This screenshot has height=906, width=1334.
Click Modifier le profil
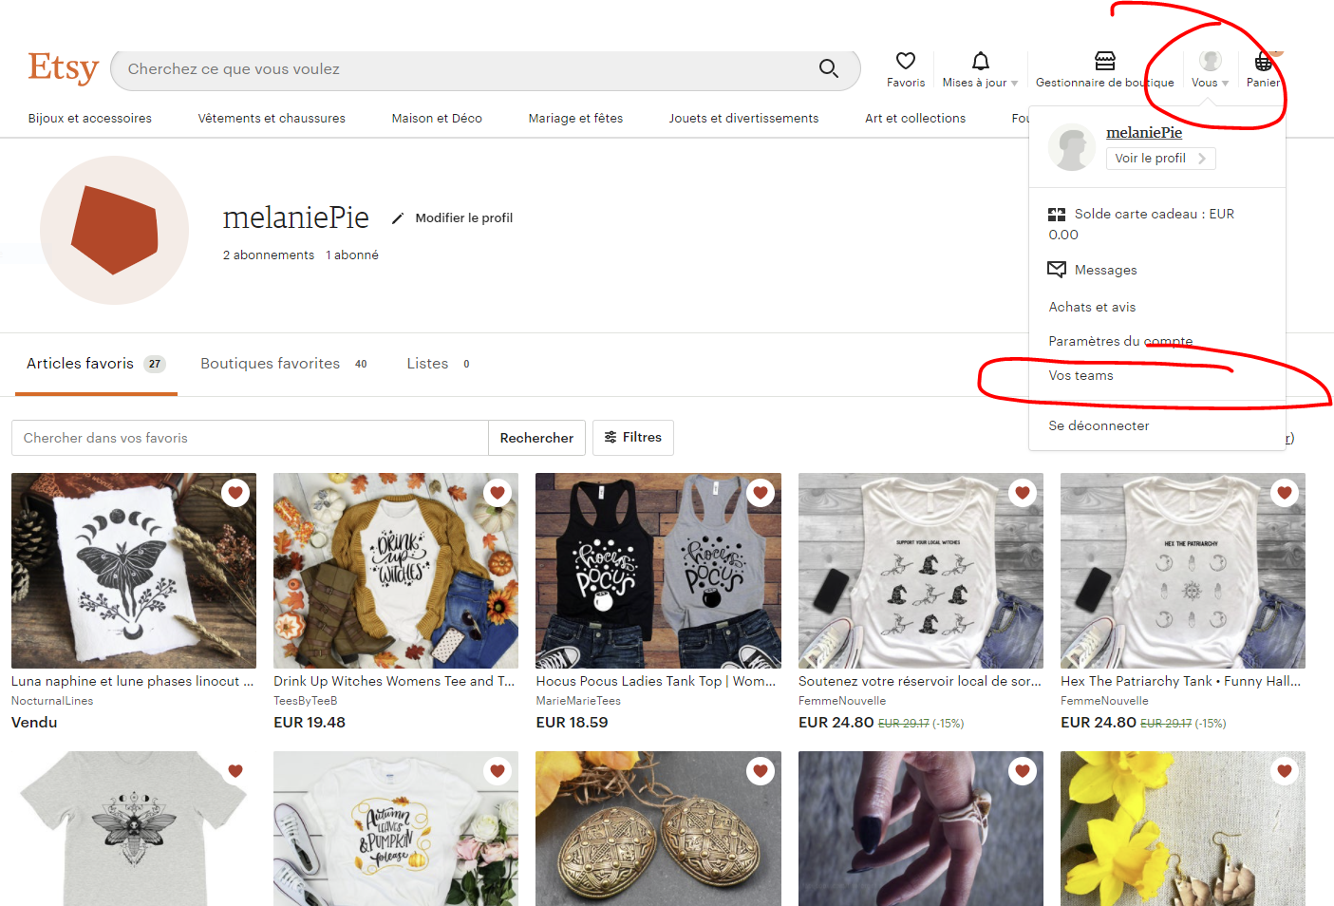(x=463, y=217)
